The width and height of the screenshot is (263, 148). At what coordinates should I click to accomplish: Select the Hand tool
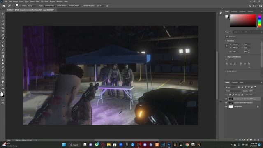pyautogui.click(x=3, y=81)
